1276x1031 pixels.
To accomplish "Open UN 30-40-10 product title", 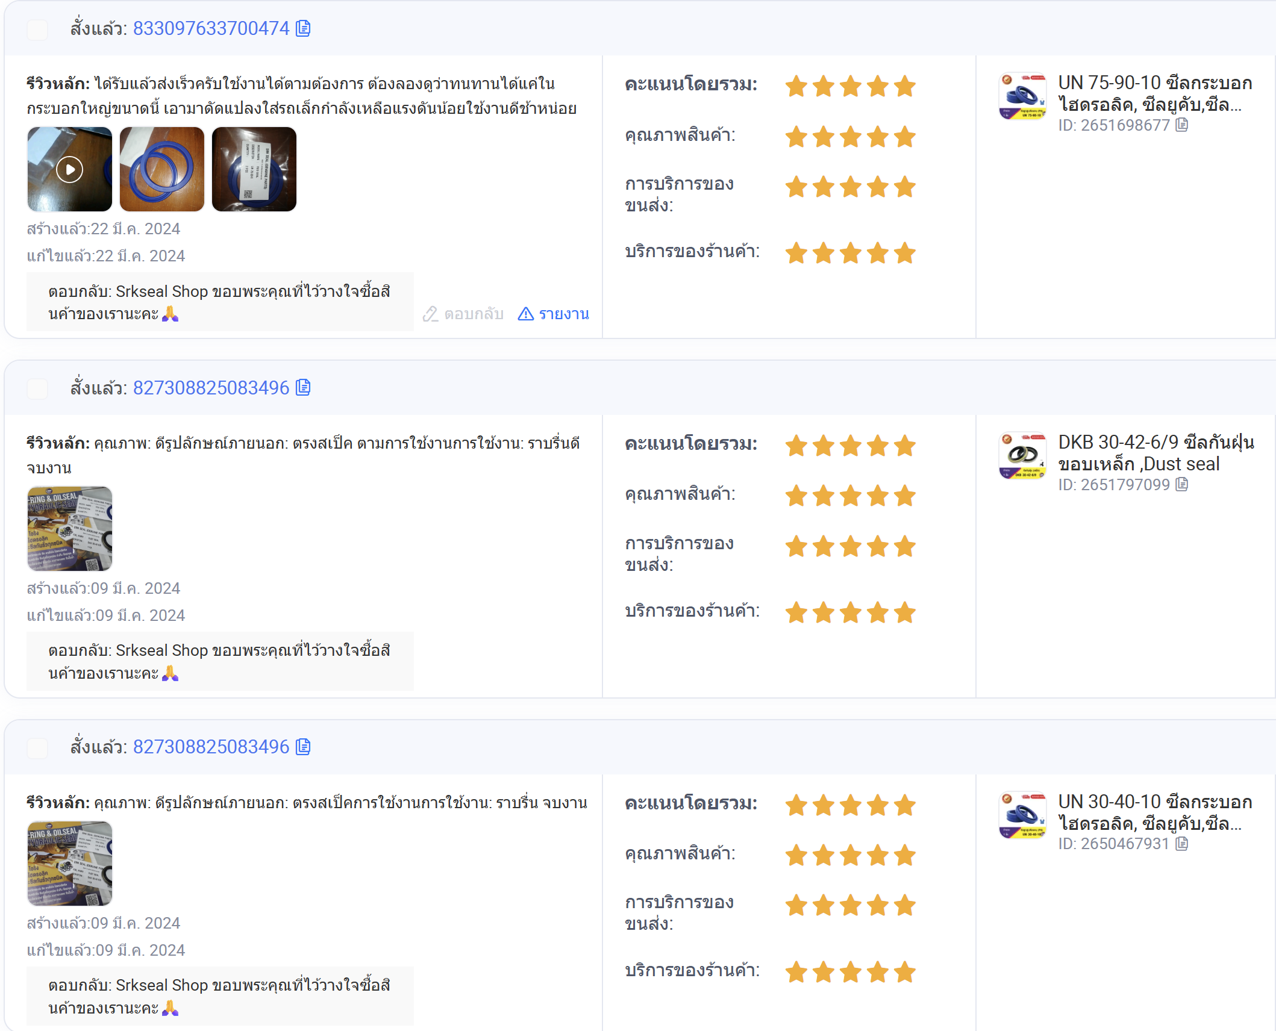I will (x=1155, y=812).
